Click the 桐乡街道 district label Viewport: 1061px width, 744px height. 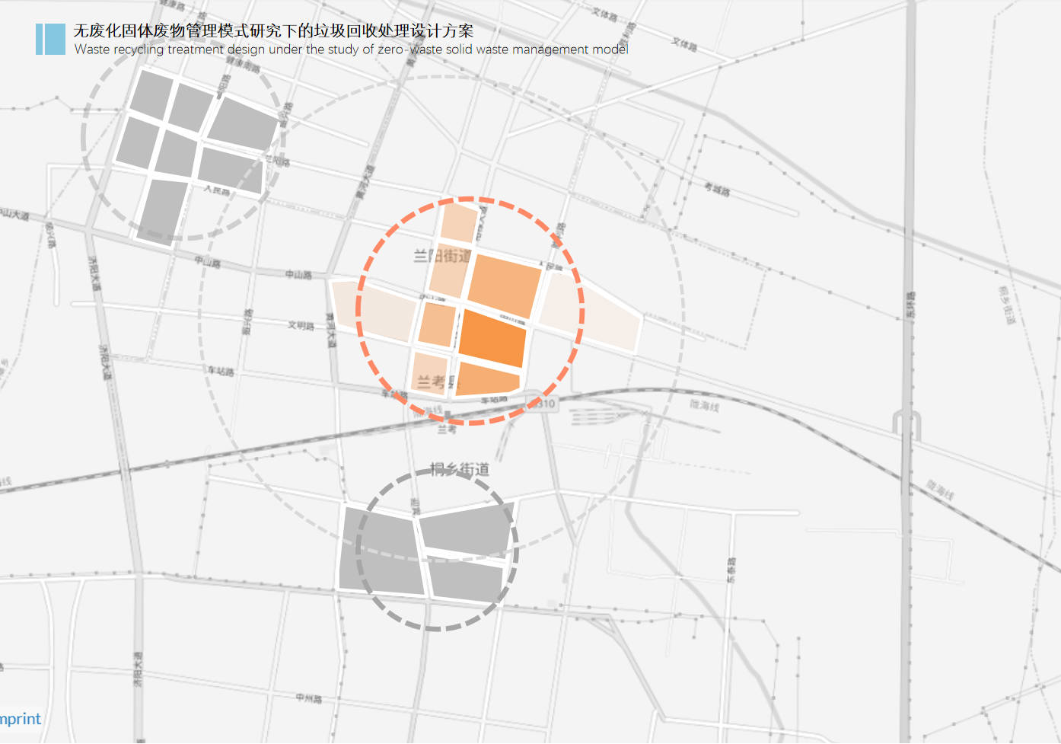pos(459,469)
